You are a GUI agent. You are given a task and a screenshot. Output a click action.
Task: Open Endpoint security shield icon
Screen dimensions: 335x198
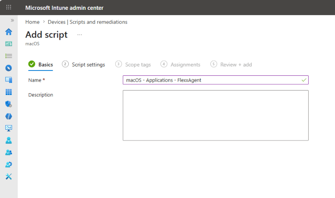[x=9, y=104]
